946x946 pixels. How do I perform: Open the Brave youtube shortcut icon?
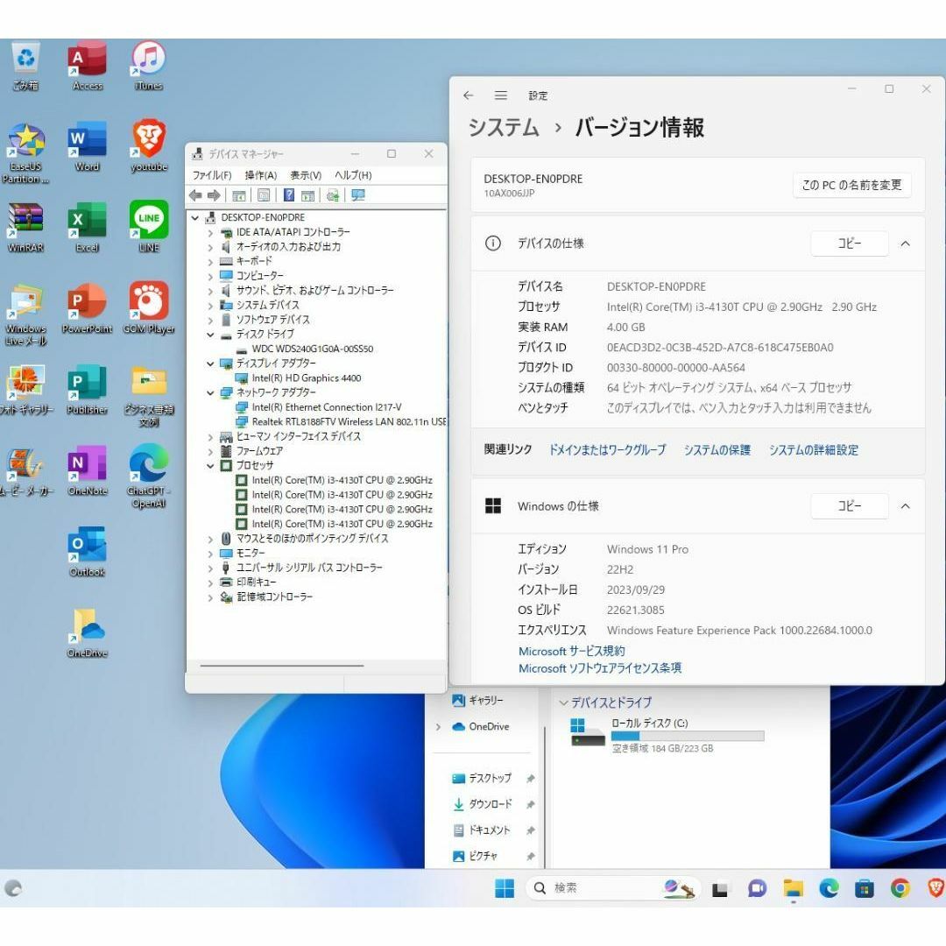click(148, 146)
